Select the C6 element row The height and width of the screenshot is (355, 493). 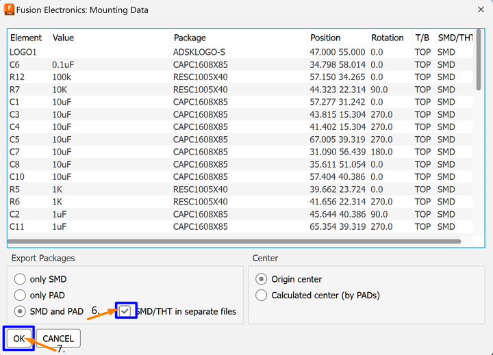[240, 64]
